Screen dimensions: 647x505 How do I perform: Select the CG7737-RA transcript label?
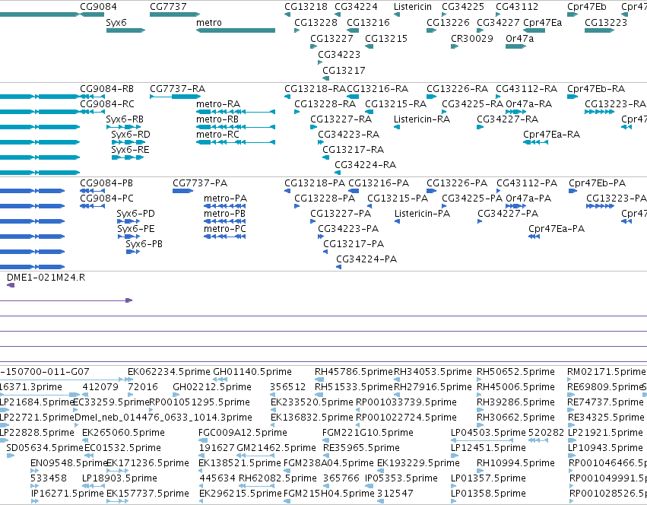(x=177, y=89)
